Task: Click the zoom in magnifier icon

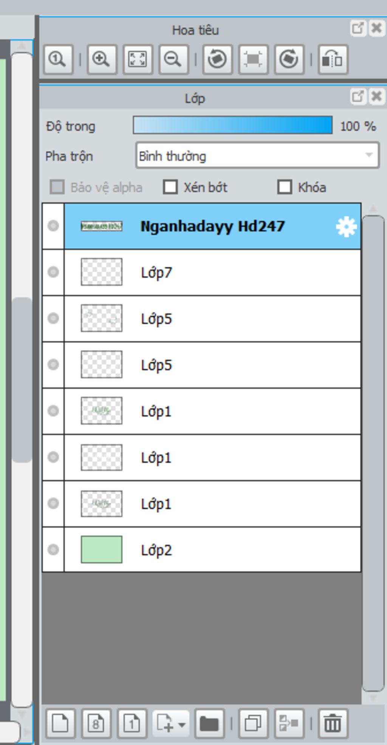Action: [x=102, y=59]
